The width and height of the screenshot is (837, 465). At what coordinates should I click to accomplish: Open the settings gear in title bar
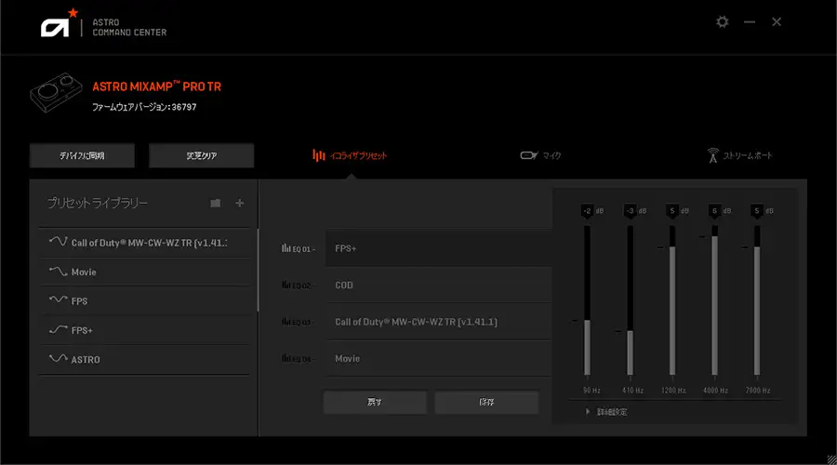(723, 22)
